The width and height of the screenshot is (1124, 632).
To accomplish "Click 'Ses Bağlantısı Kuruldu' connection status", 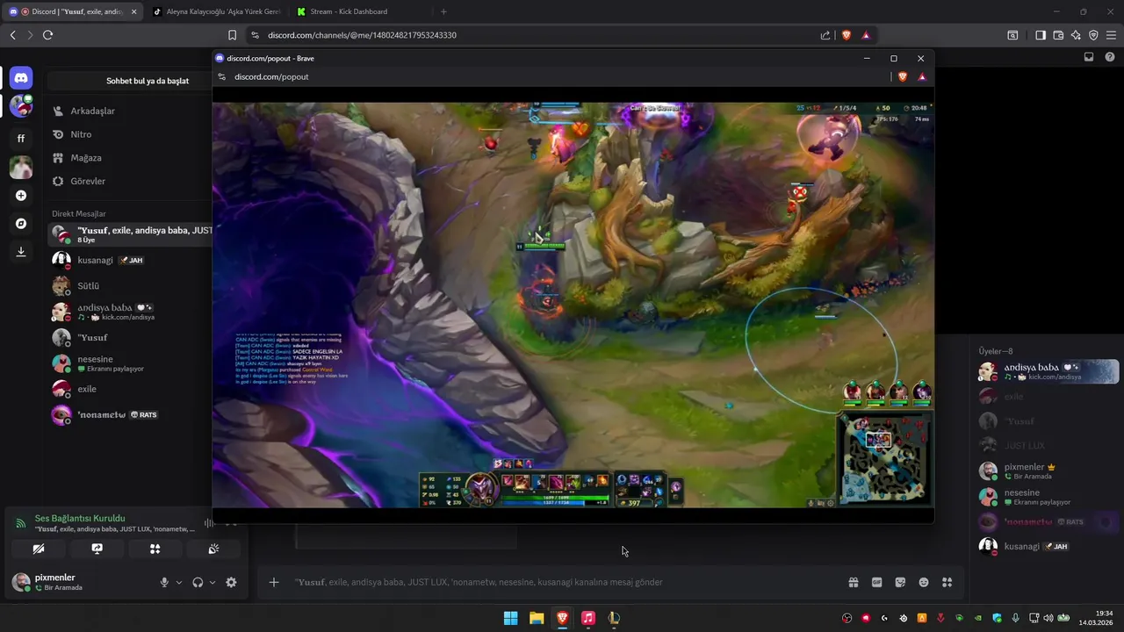I will [80, 518].
